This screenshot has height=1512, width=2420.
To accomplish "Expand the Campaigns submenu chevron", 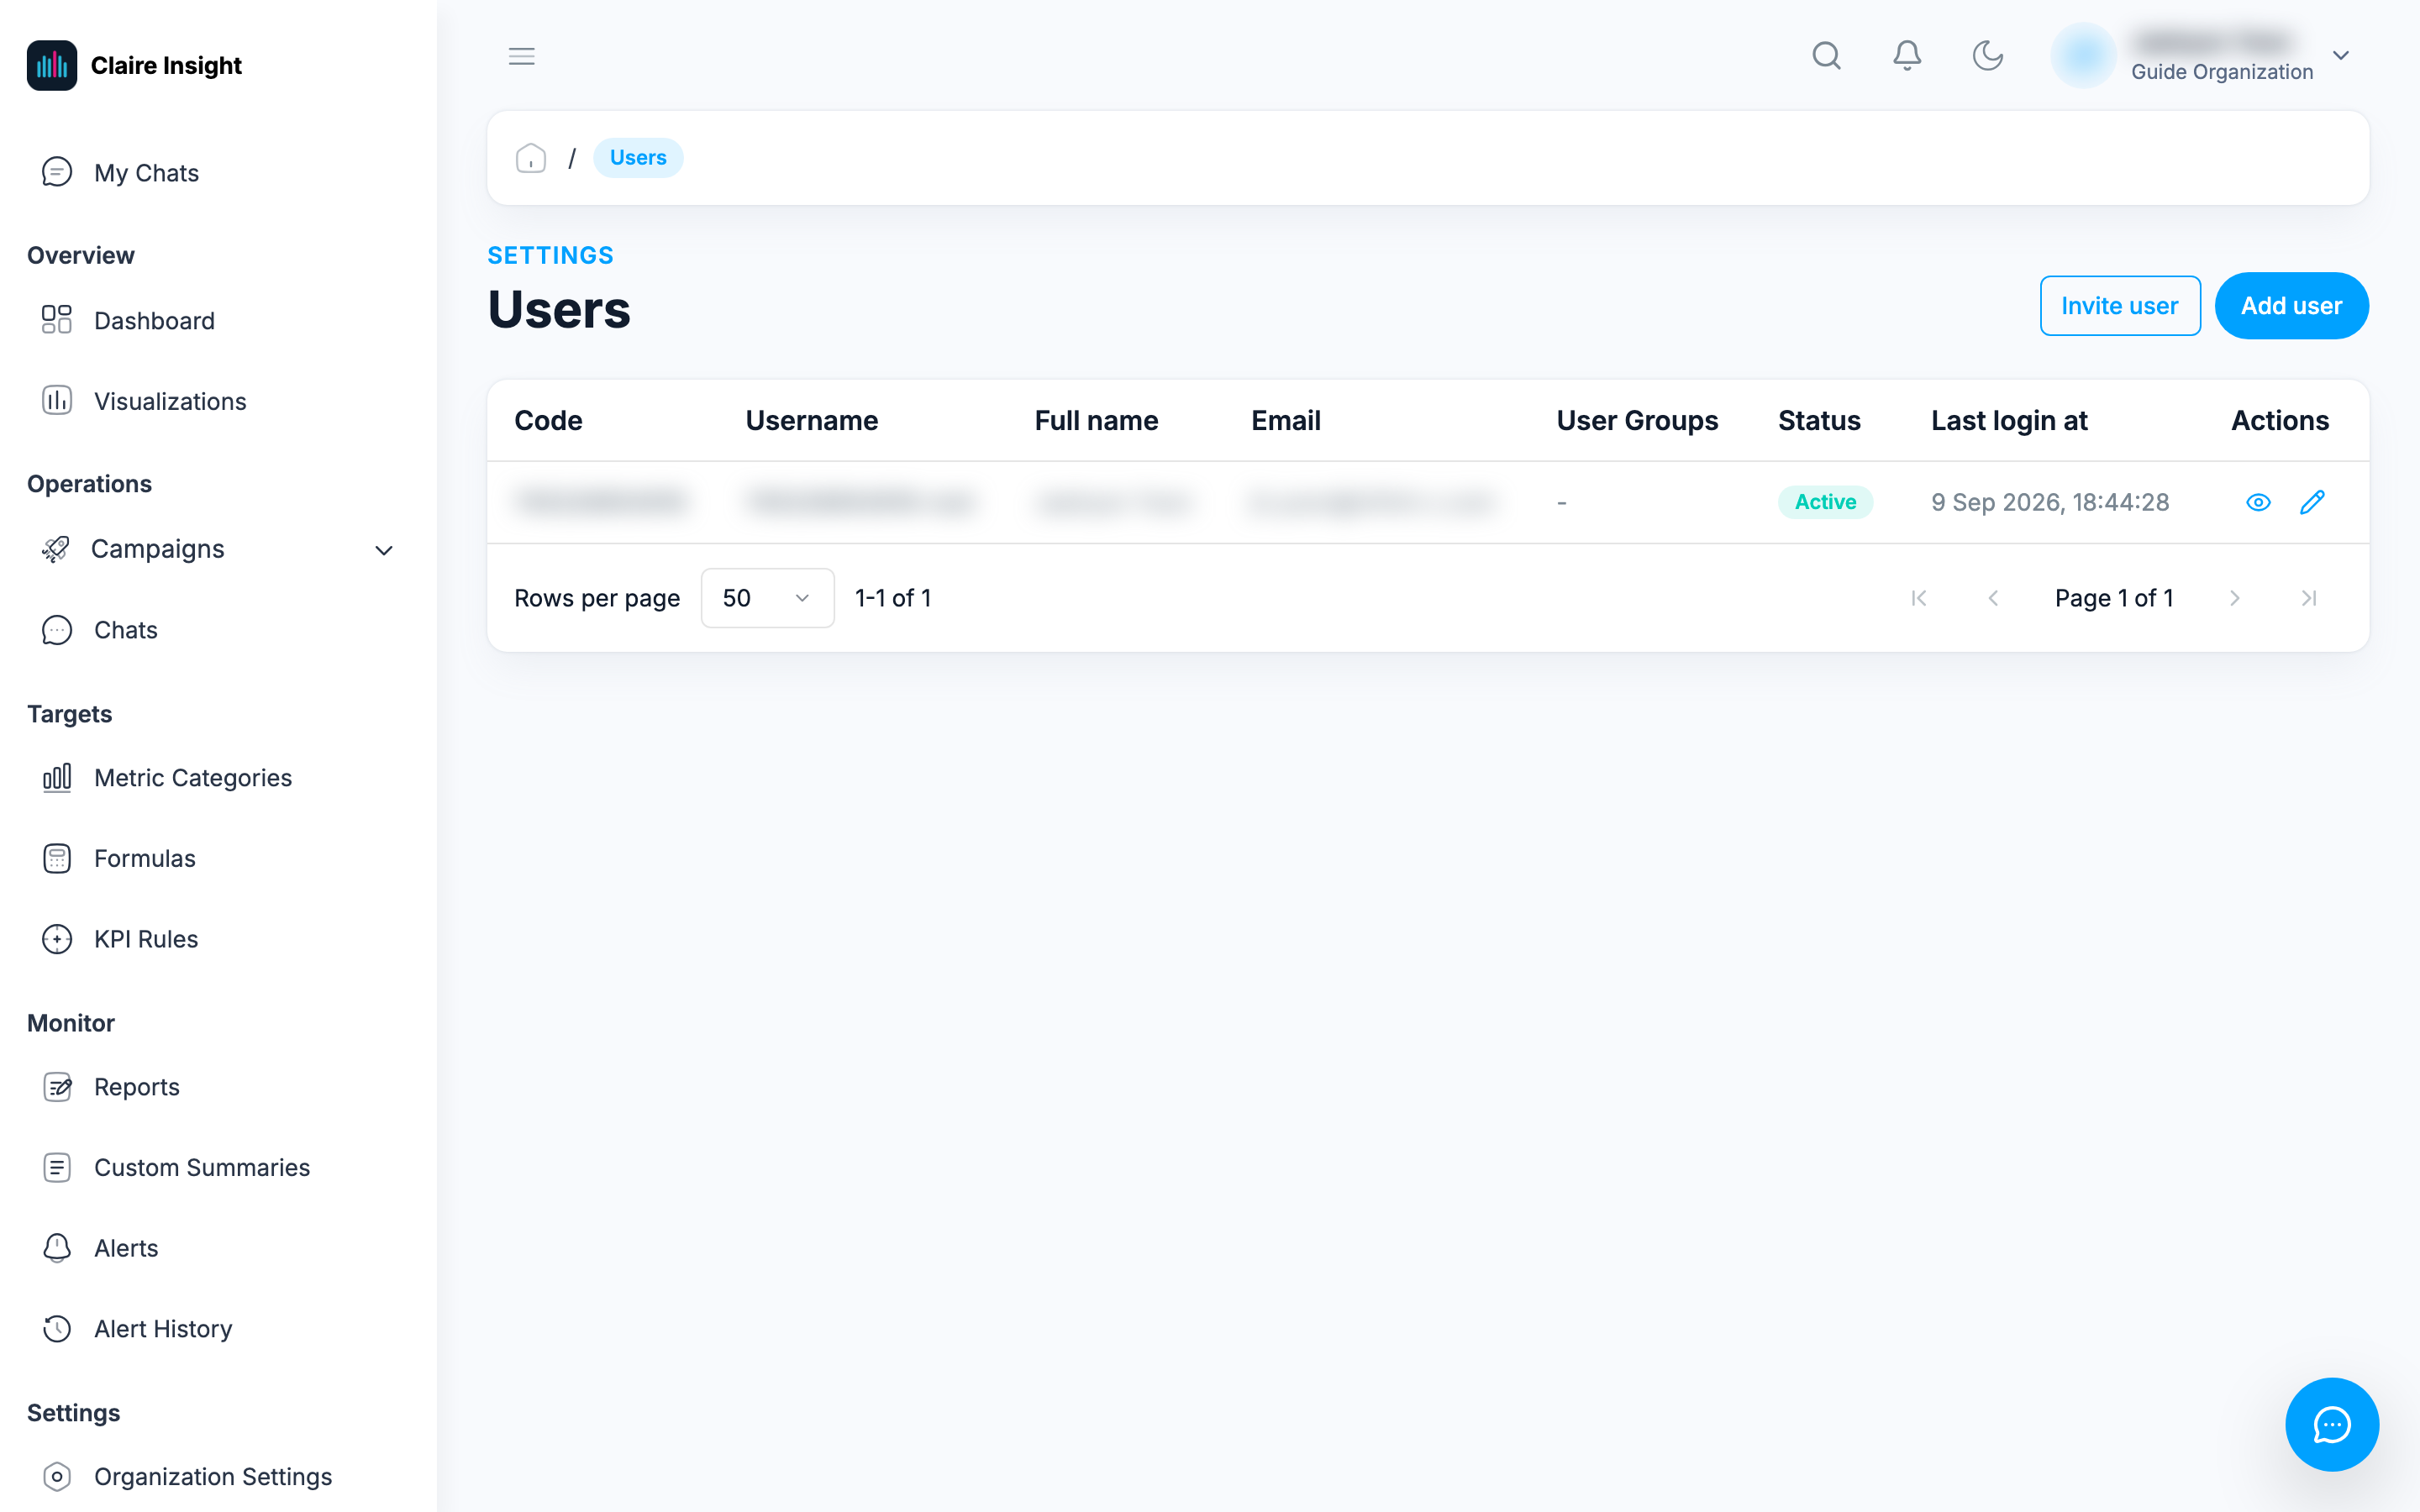I will point(384,550).
